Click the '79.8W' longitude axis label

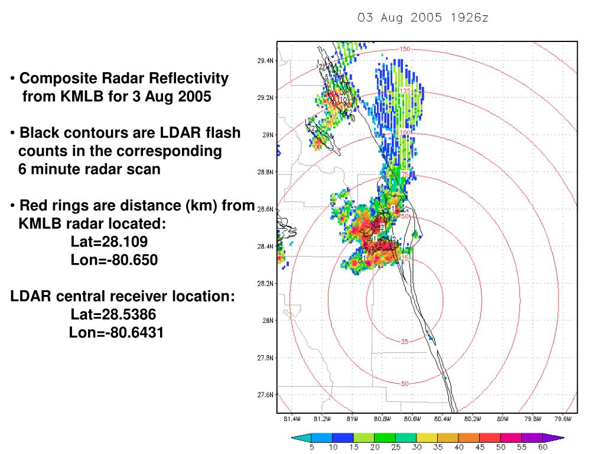[532, 419]
